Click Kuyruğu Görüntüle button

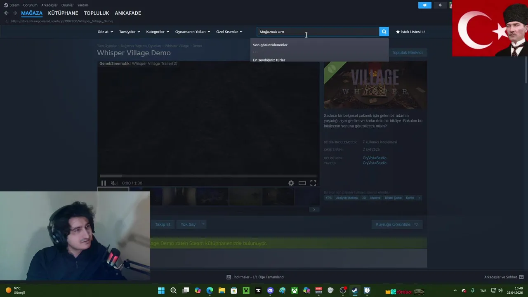[397, 224]
